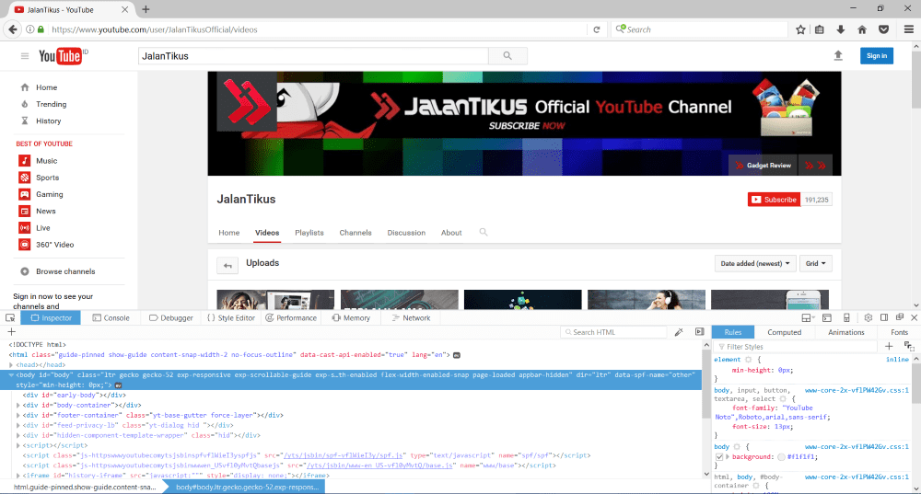Show bookmarks list icon in Firefox toolbar
The height and width of the screenshot is (494, 921).
[x=820, y=29]
